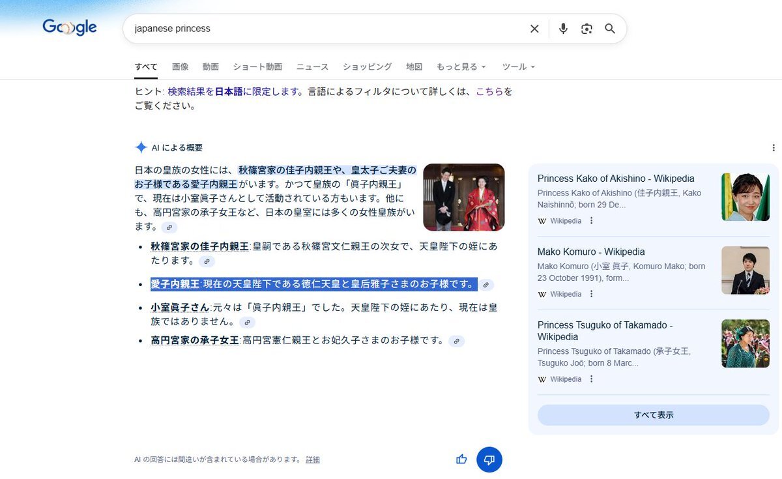Switch to the 画像 tab

point(181,66)
